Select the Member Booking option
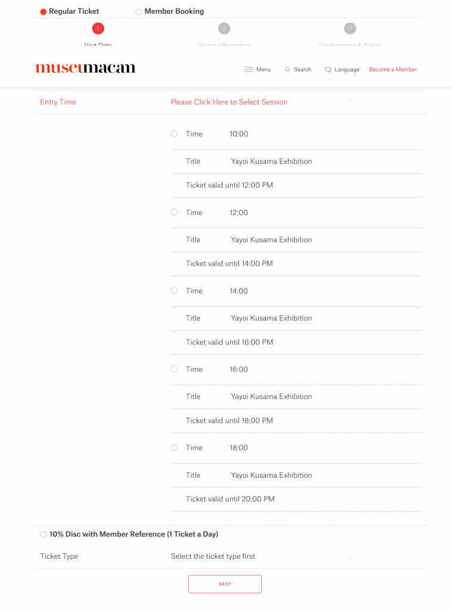 click(x=139, y=11)
